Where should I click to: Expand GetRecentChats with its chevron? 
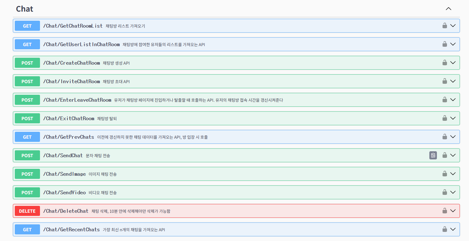click(x=453, y=229)
